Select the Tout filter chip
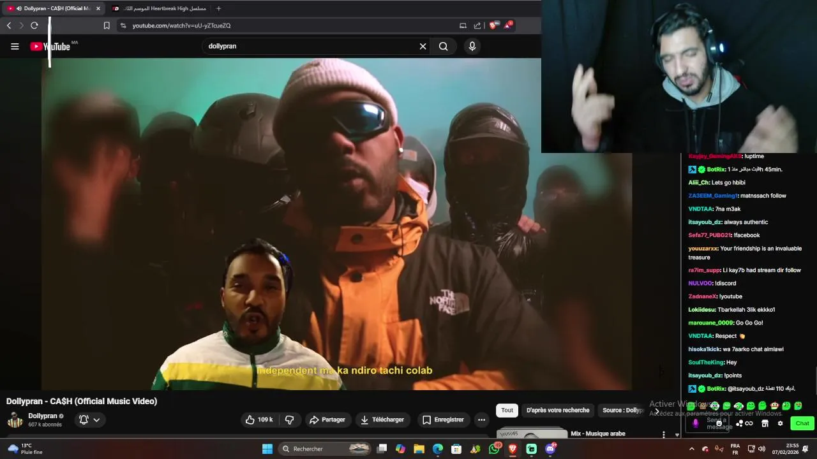Screen dimensions: 817x459 507,410
